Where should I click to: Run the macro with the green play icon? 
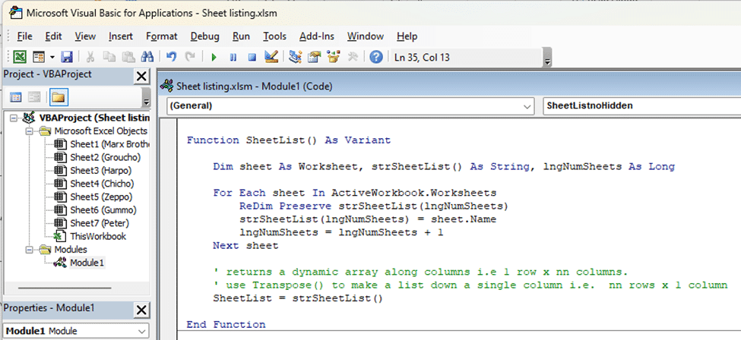(214, 57)
